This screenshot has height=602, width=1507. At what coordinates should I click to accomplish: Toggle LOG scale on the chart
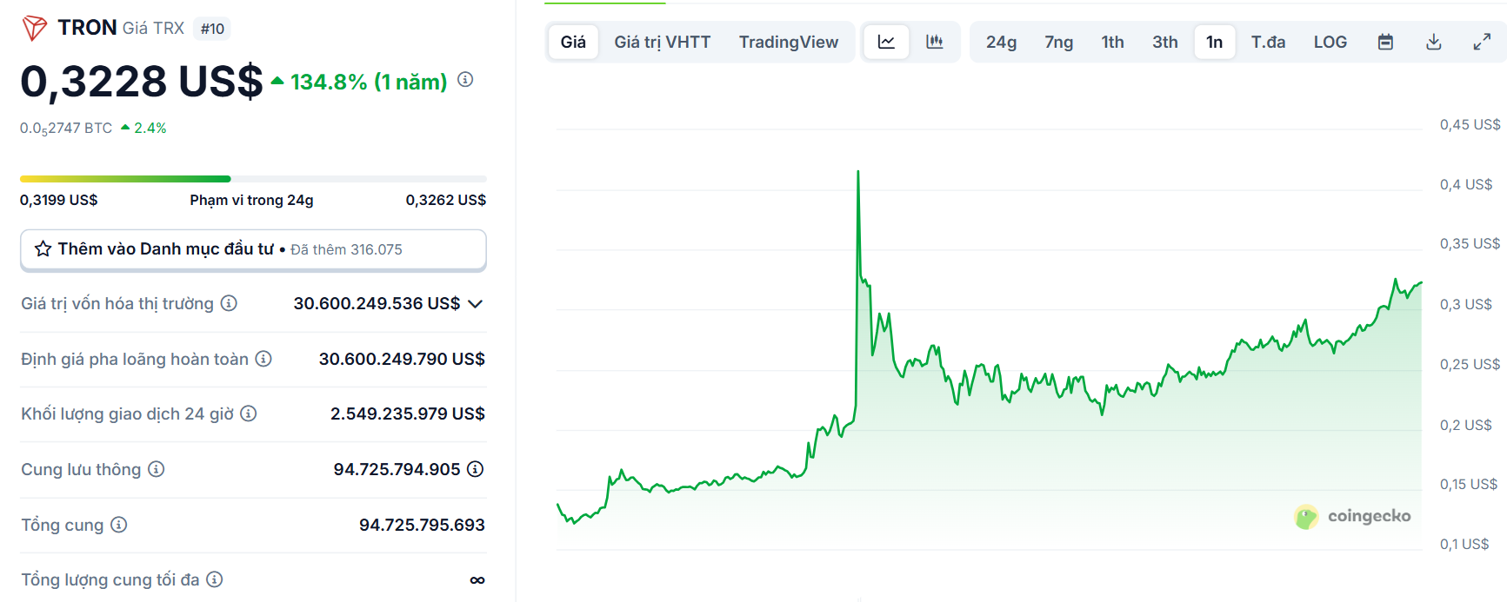1330,42
